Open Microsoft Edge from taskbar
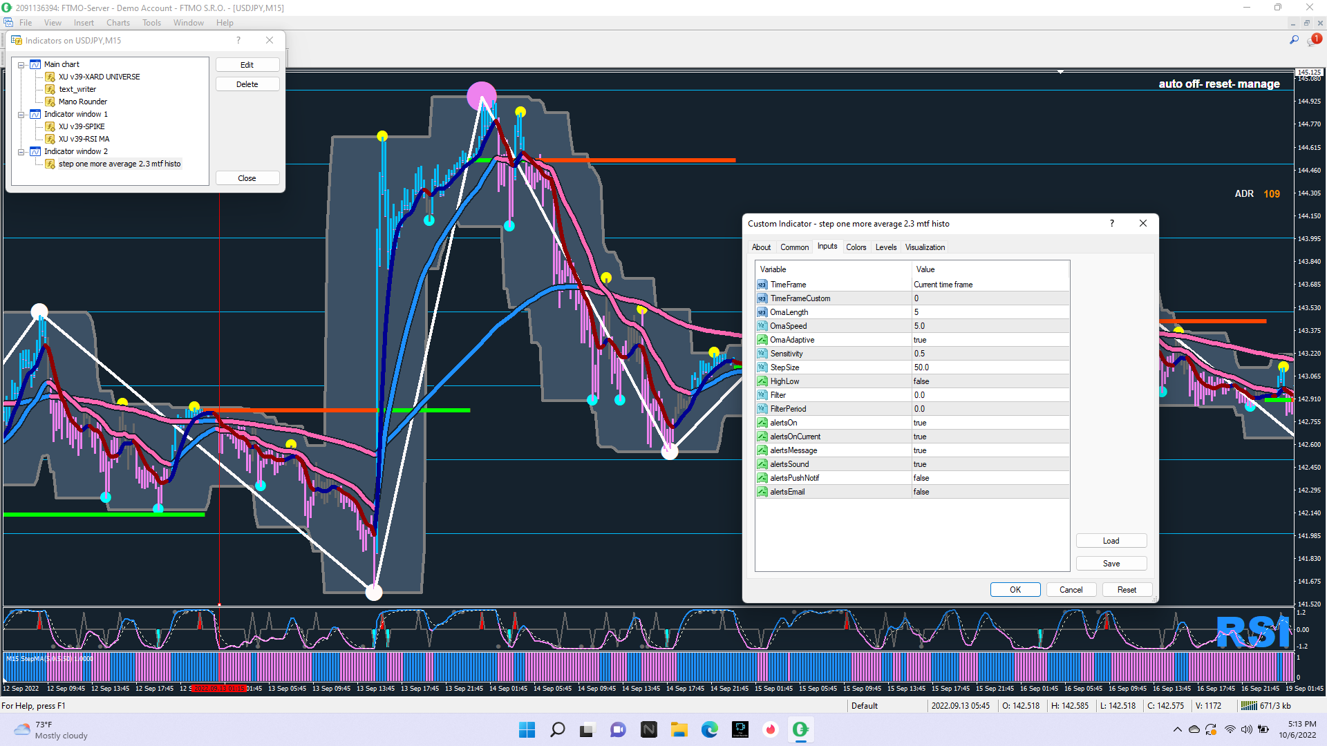 710,729
